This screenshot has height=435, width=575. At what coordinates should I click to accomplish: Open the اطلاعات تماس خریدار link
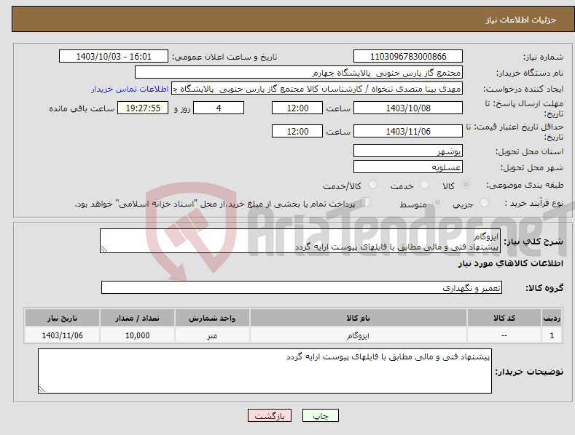[x=130, y=89]
